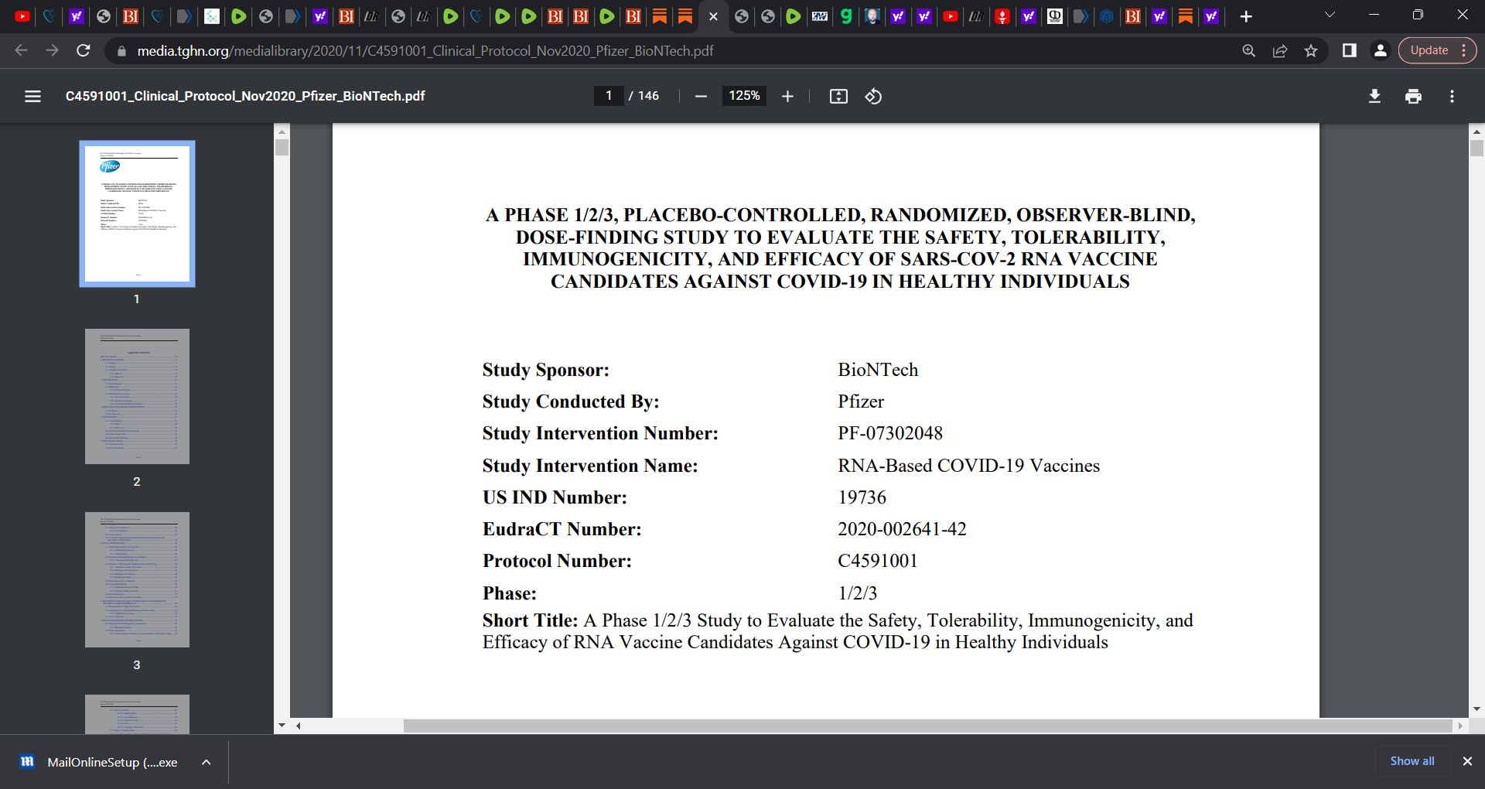1485x789 pixels.
Task: Switch to the light teal square tab
Action: [212, 16]
